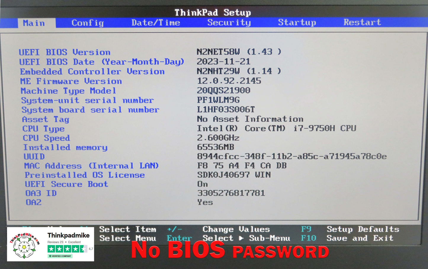
Task: Click the Save and Exit option
Action: tap(360, 238)
